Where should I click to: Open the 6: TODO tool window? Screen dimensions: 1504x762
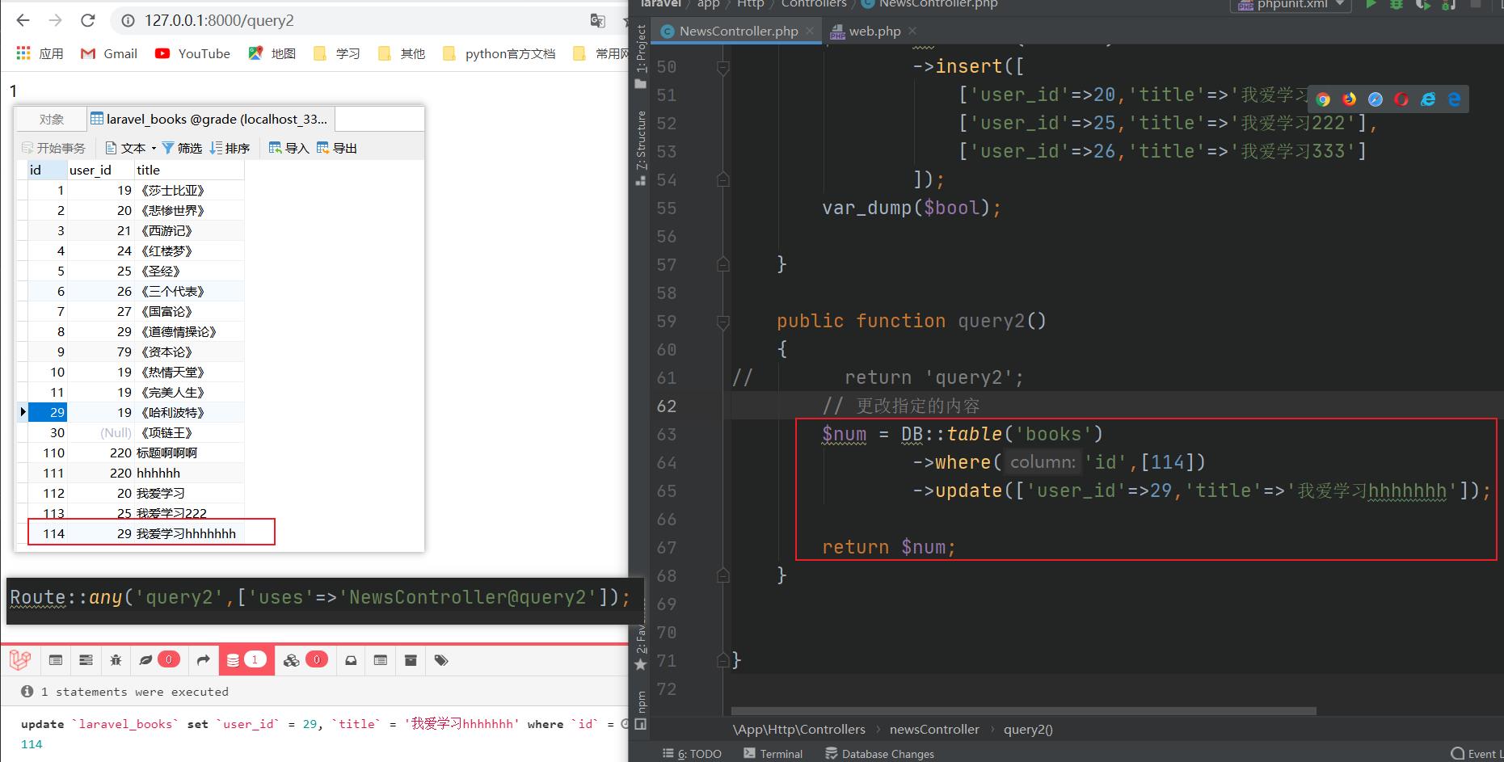(x=692, y=753)
